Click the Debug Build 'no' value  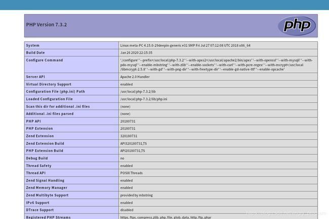122,158
